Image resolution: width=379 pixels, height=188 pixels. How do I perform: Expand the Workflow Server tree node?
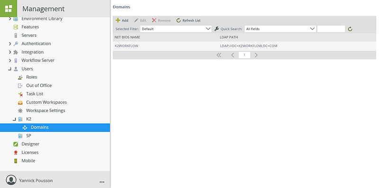point(10,60)
